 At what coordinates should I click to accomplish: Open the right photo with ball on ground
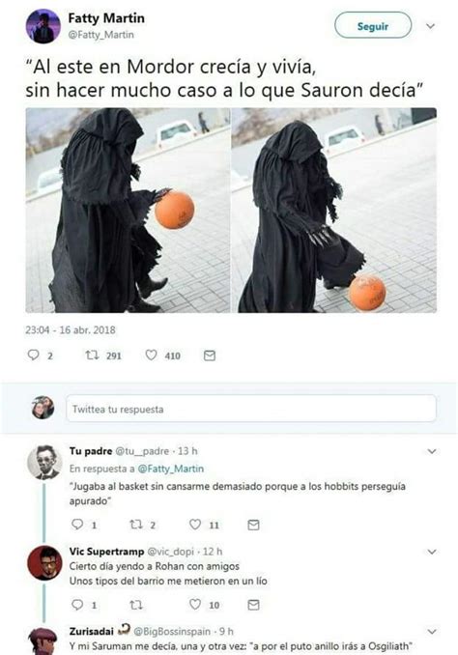click(334, 210)
